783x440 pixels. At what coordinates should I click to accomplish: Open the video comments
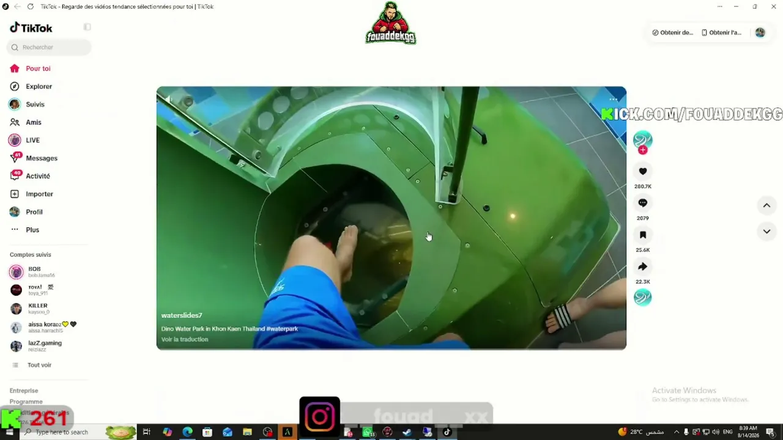(642, 203)
